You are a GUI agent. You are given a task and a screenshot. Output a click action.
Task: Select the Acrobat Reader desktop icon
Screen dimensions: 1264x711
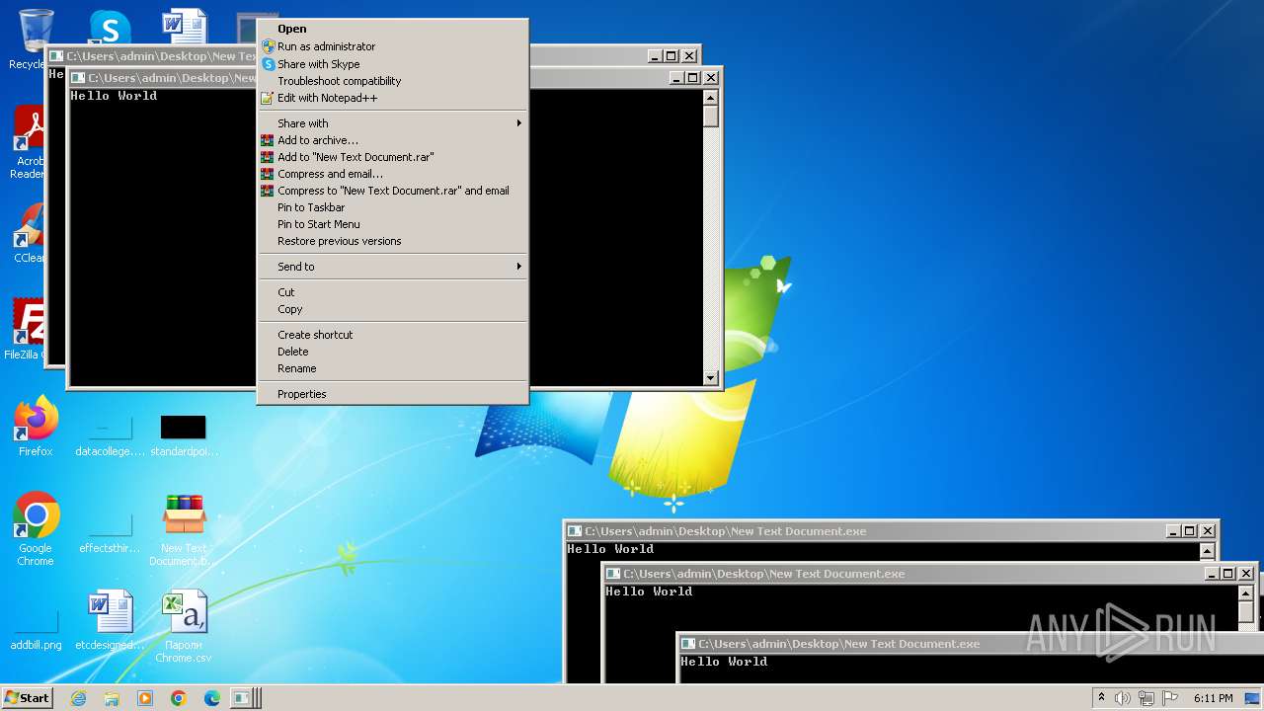[29, 142]
